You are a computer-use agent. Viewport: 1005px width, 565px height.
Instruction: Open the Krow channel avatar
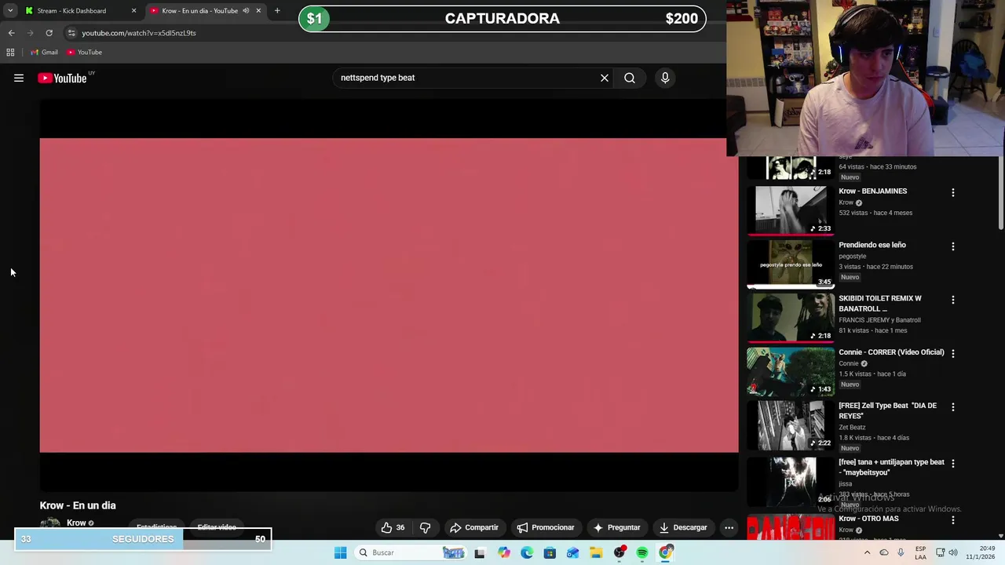(50, 524)
